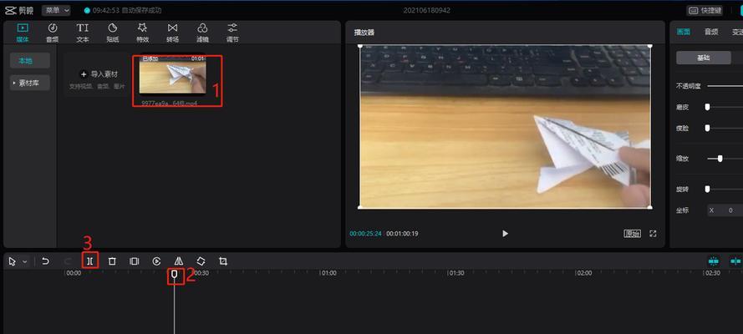Click the 01:00 mark on timeline ruler
This screenshot has height=334, width=743.
coord(328,273)
